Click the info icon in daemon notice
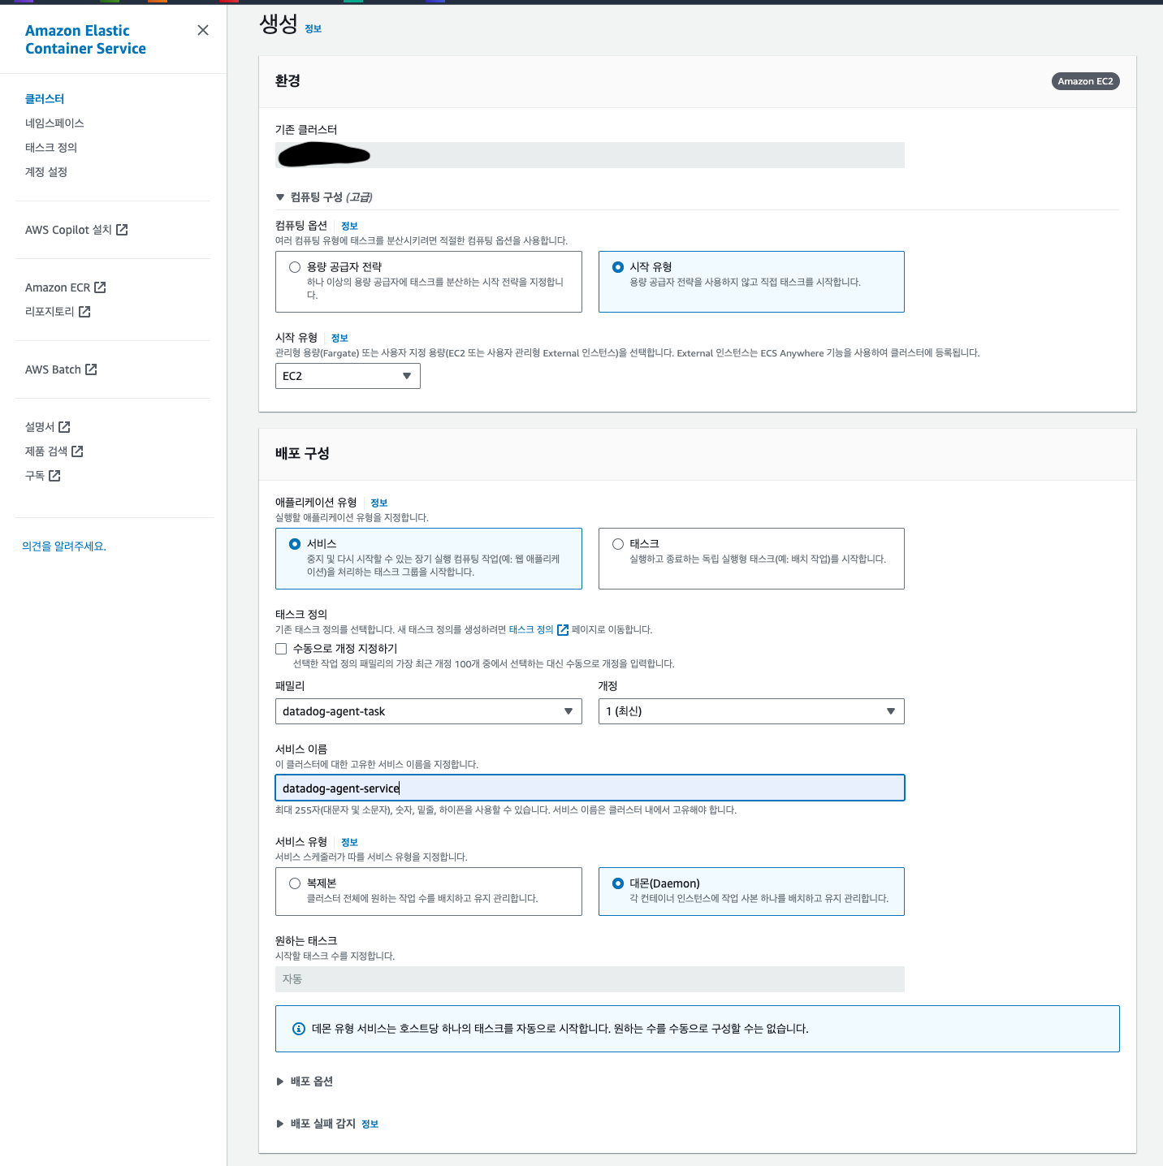 (x=299, y=1029)
